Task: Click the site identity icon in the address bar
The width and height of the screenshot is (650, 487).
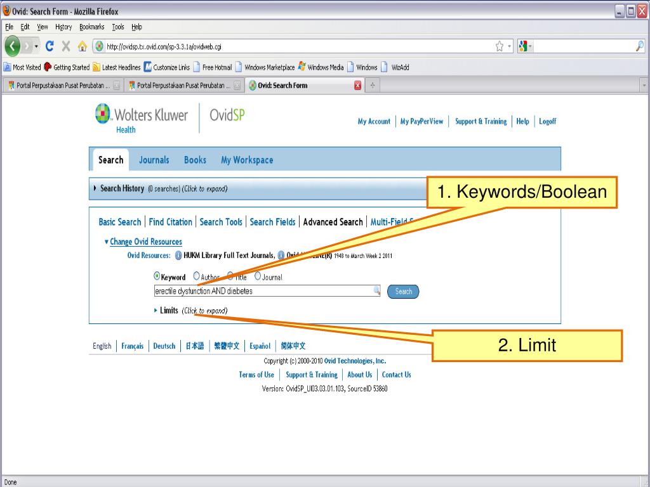Action: [98, 46]
